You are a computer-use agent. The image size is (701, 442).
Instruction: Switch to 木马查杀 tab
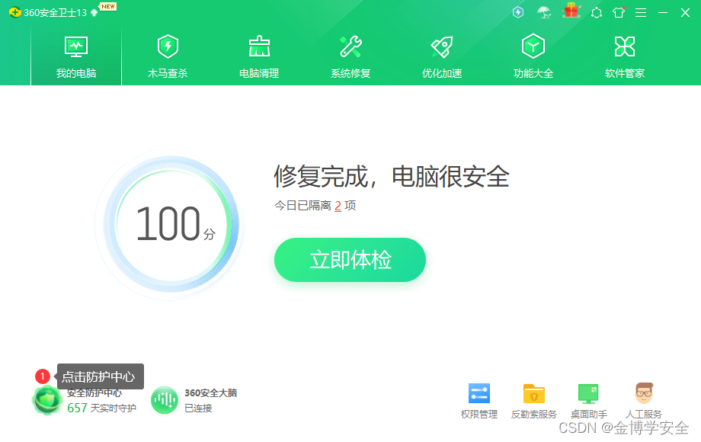click(168, 56)
